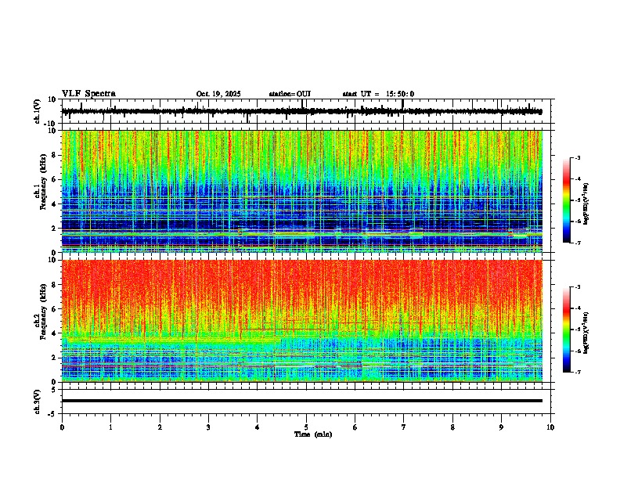Click the "6" kHz tick on ch.2 frequency axis
The image size is (620, 479).
click(54, 309)
